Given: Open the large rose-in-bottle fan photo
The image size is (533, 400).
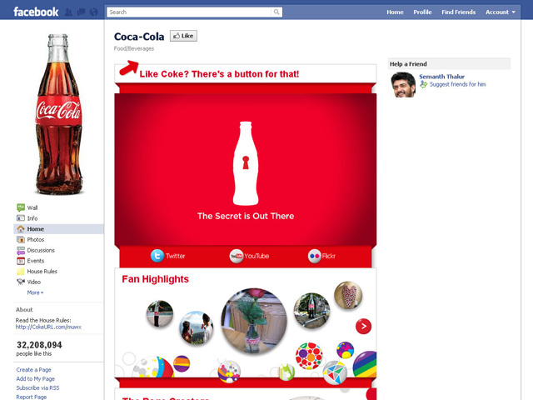Looking at the screenshot, I should pyautogui.click(x=254, y=321).
